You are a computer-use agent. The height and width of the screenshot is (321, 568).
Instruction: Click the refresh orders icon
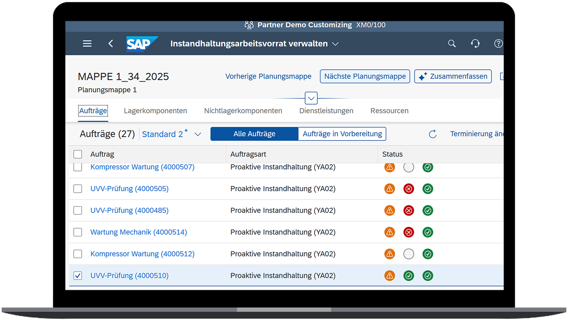pyautogui.click(x=433, y=134)
